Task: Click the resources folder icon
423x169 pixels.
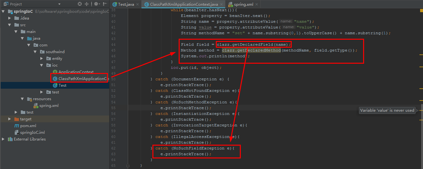Action: point(29,99)
